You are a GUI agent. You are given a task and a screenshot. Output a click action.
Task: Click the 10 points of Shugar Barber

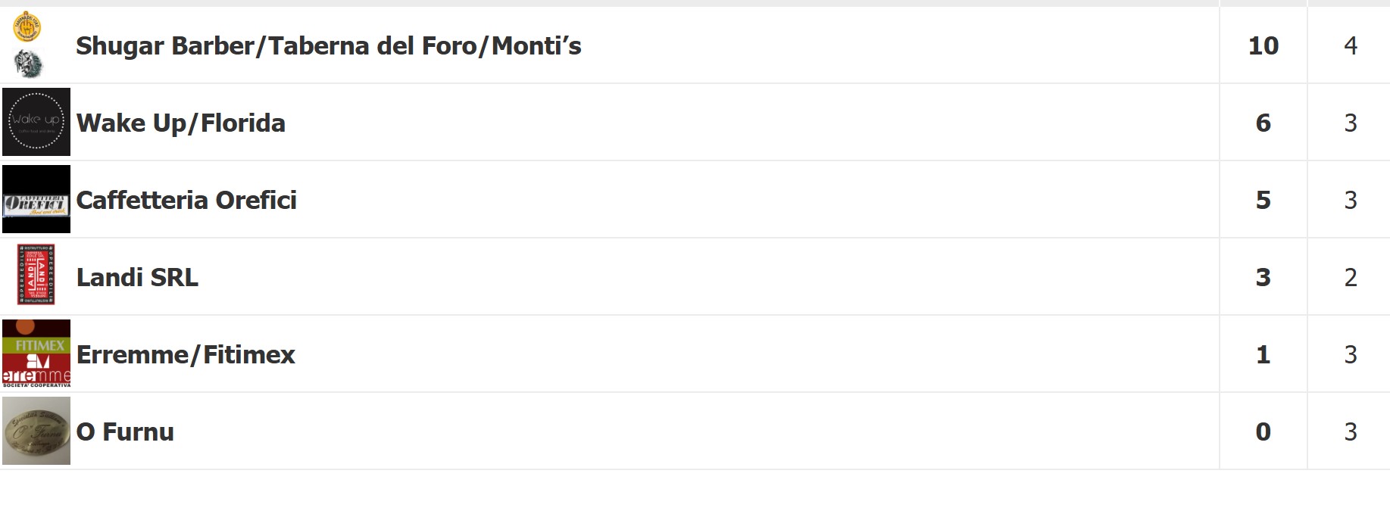click(1263, 46)
